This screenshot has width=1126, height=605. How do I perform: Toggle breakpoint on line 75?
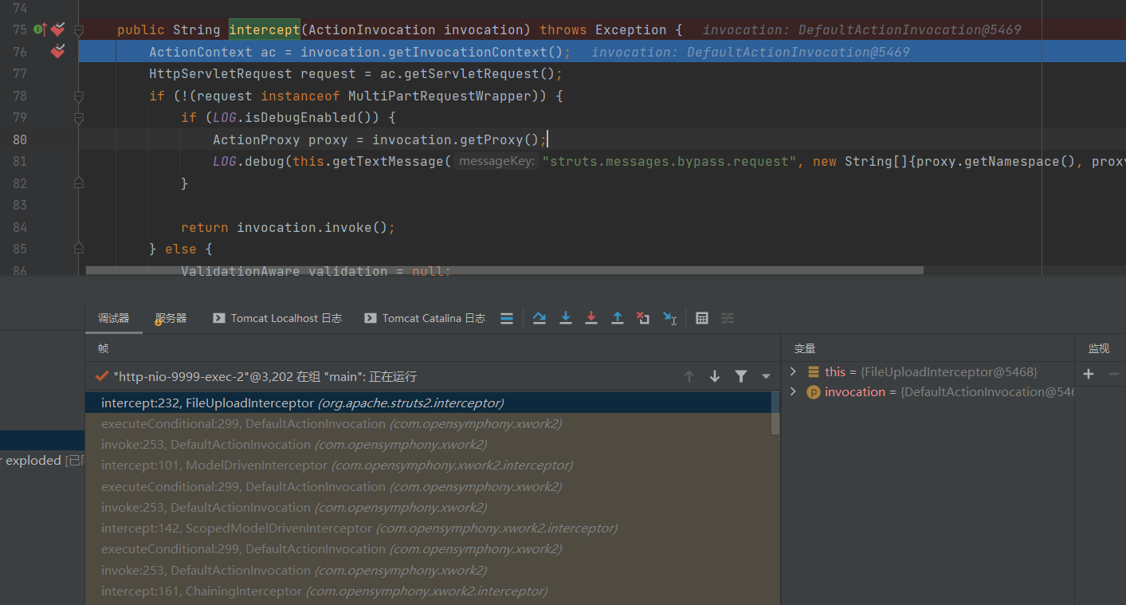pos(57,29)
